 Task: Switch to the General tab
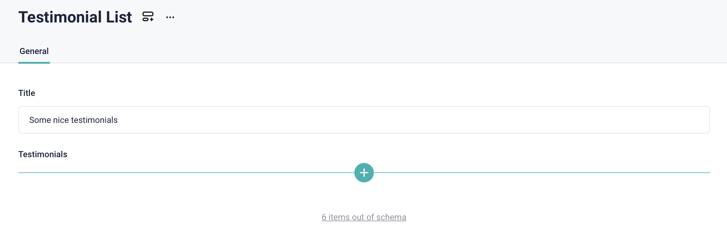[x=34, y=51]
